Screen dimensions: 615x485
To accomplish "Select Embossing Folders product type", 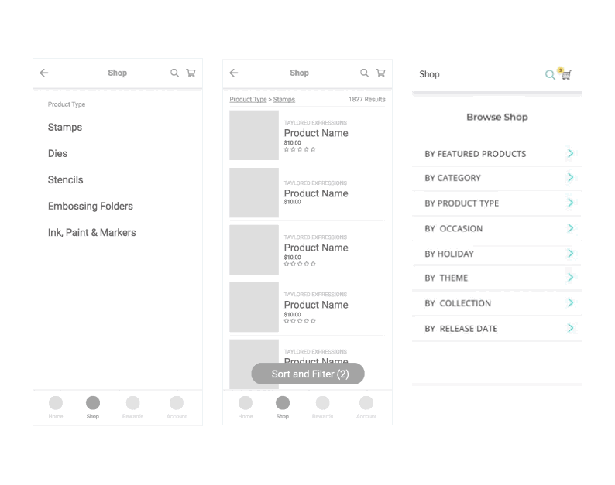I will (x=90, y=206).
